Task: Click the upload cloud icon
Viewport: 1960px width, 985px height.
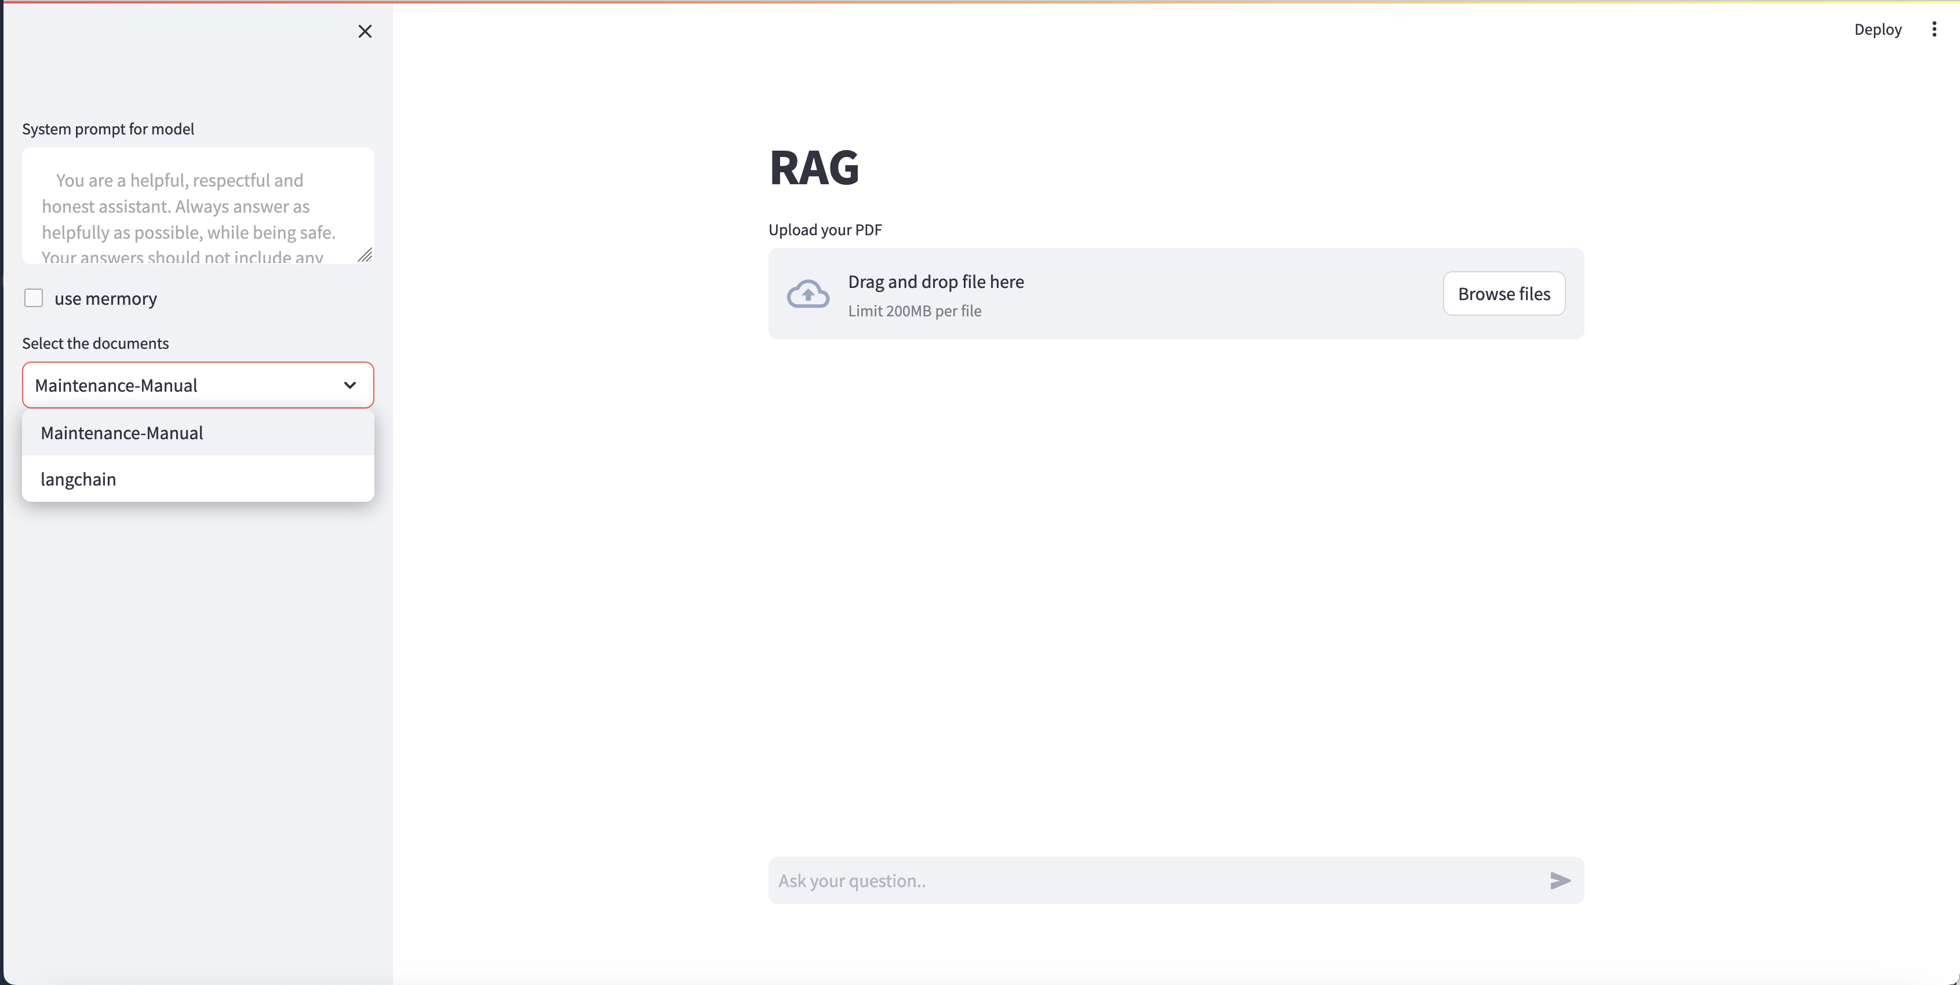Action: coord(808,294)
